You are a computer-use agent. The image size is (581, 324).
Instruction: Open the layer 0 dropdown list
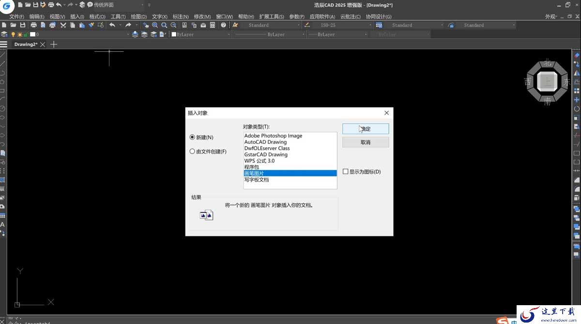click(x=80, y=35)
